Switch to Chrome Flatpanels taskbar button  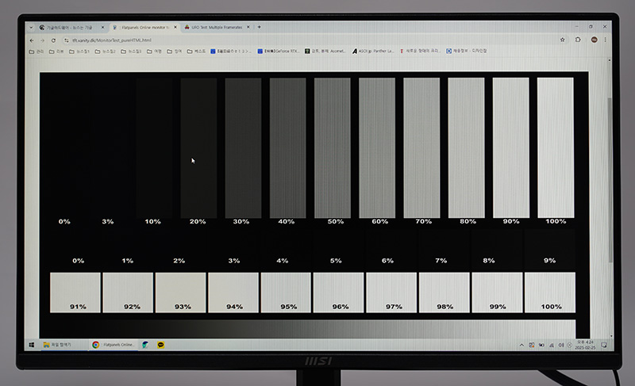click(x=113, y=345)
